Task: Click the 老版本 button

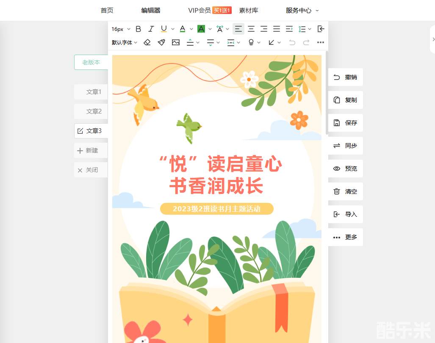Action: (91, 62)
